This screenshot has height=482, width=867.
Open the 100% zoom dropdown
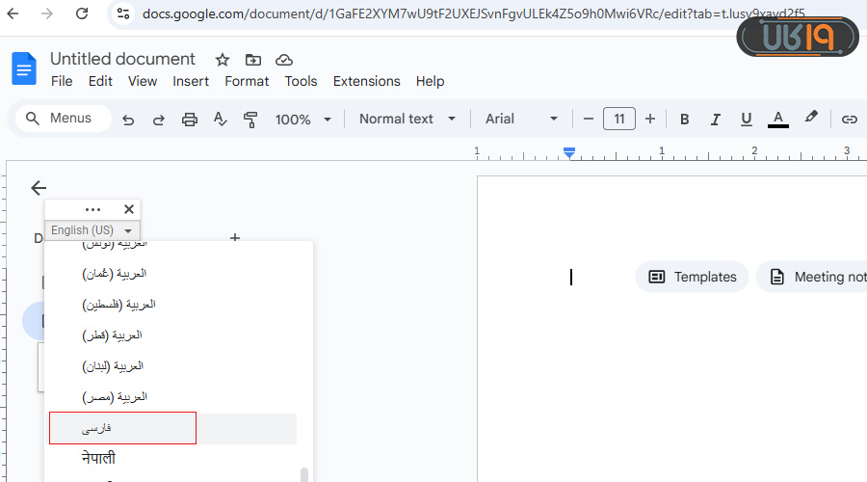[302, 120]
